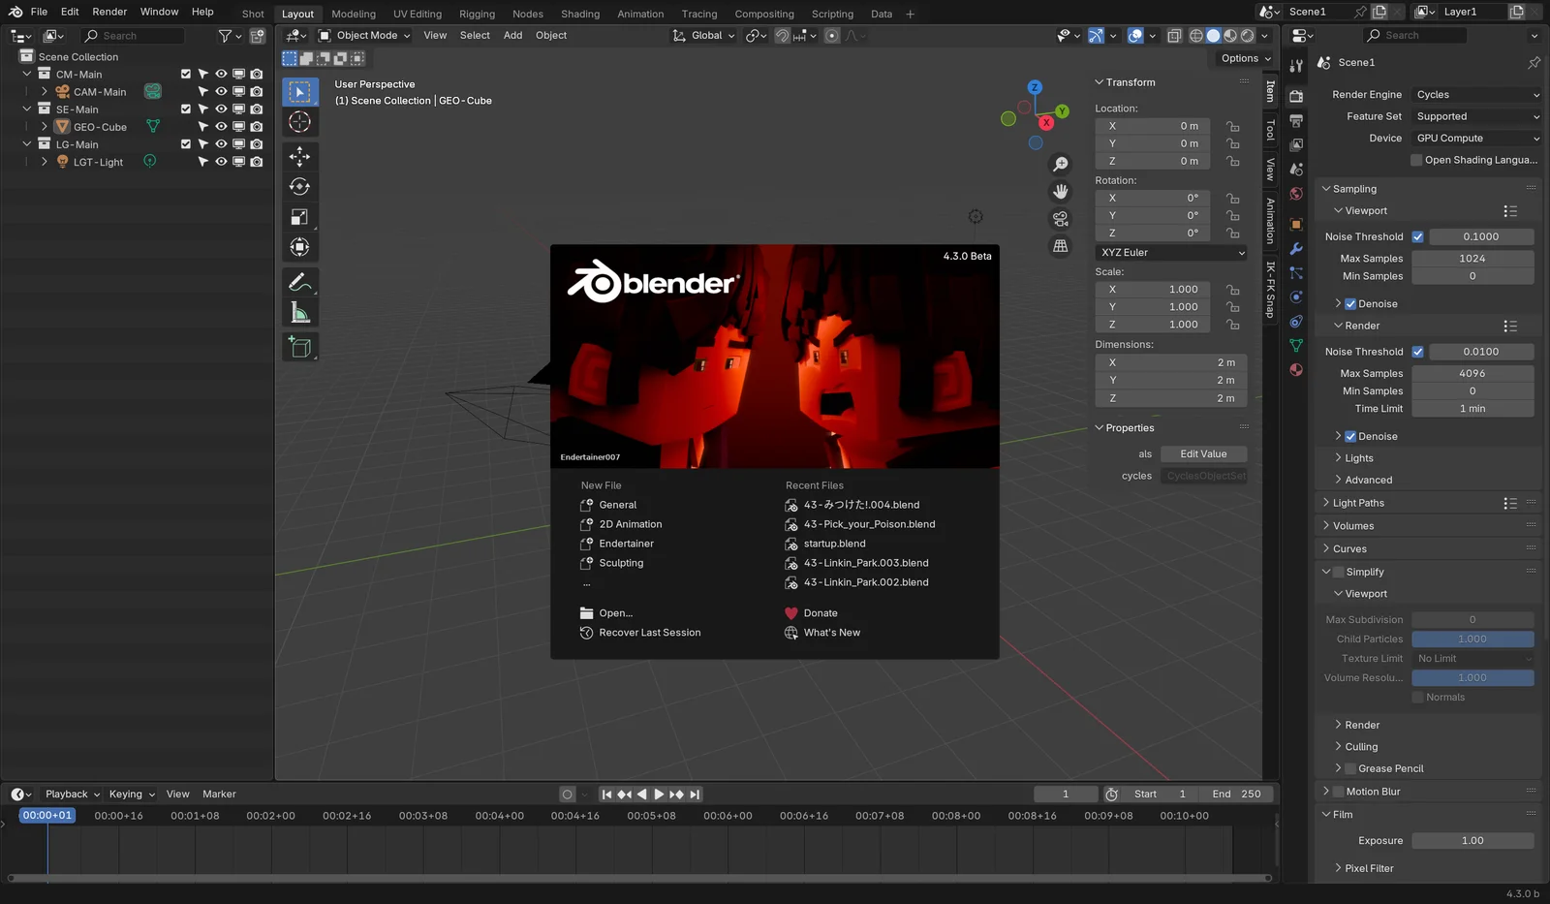Viewport: 1550px width, 904px height.
Task: Open the Object Mode dropdown
Action: point(365,36)
